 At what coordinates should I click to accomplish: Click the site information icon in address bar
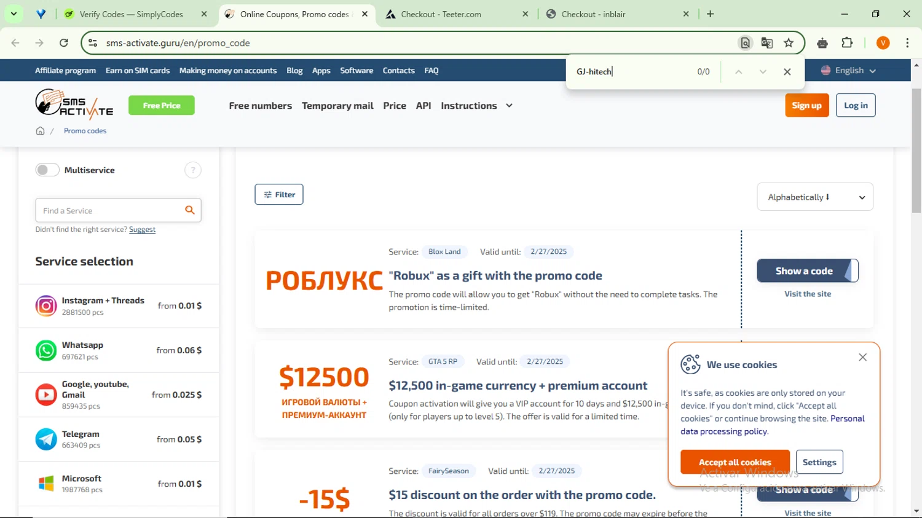93,43
